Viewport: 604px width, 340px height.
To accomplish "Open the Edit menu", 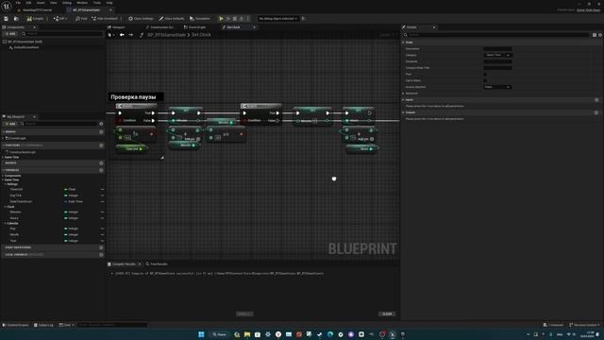I will pyautogui.click(x=28, y=3).
